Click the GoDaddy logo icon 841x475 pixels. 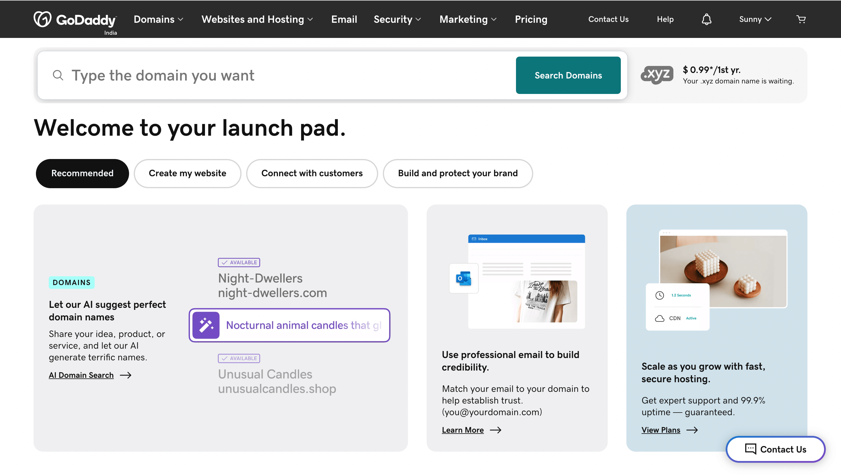pos(42,19)
